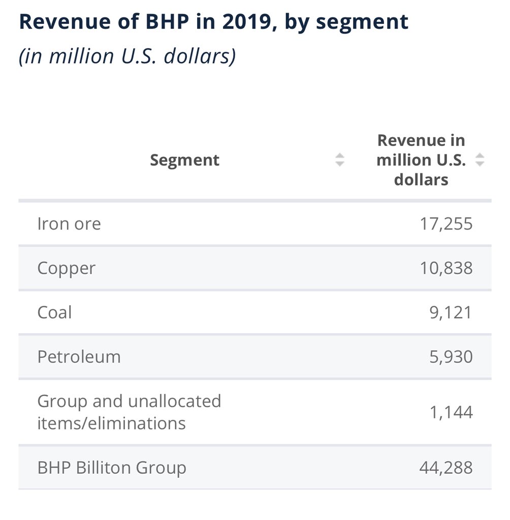Select the 9,121 revenue value

click(x=451, y=312)
